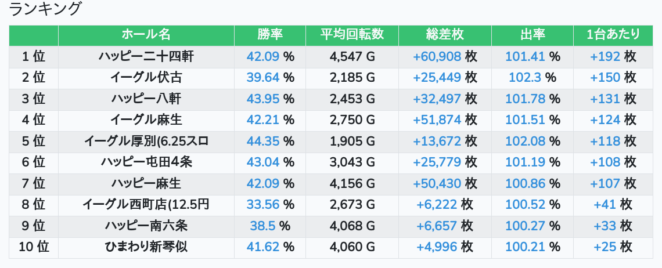Click the +25 per-machine value
Screen dimensions: 662x268
click(x=605, y=247)
